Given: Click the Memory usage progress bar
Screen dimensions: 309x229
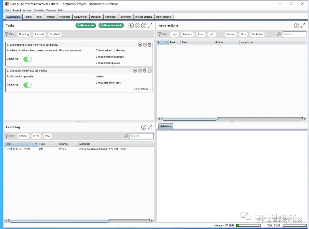Looking at the screenshot, I should click(248, 226).
